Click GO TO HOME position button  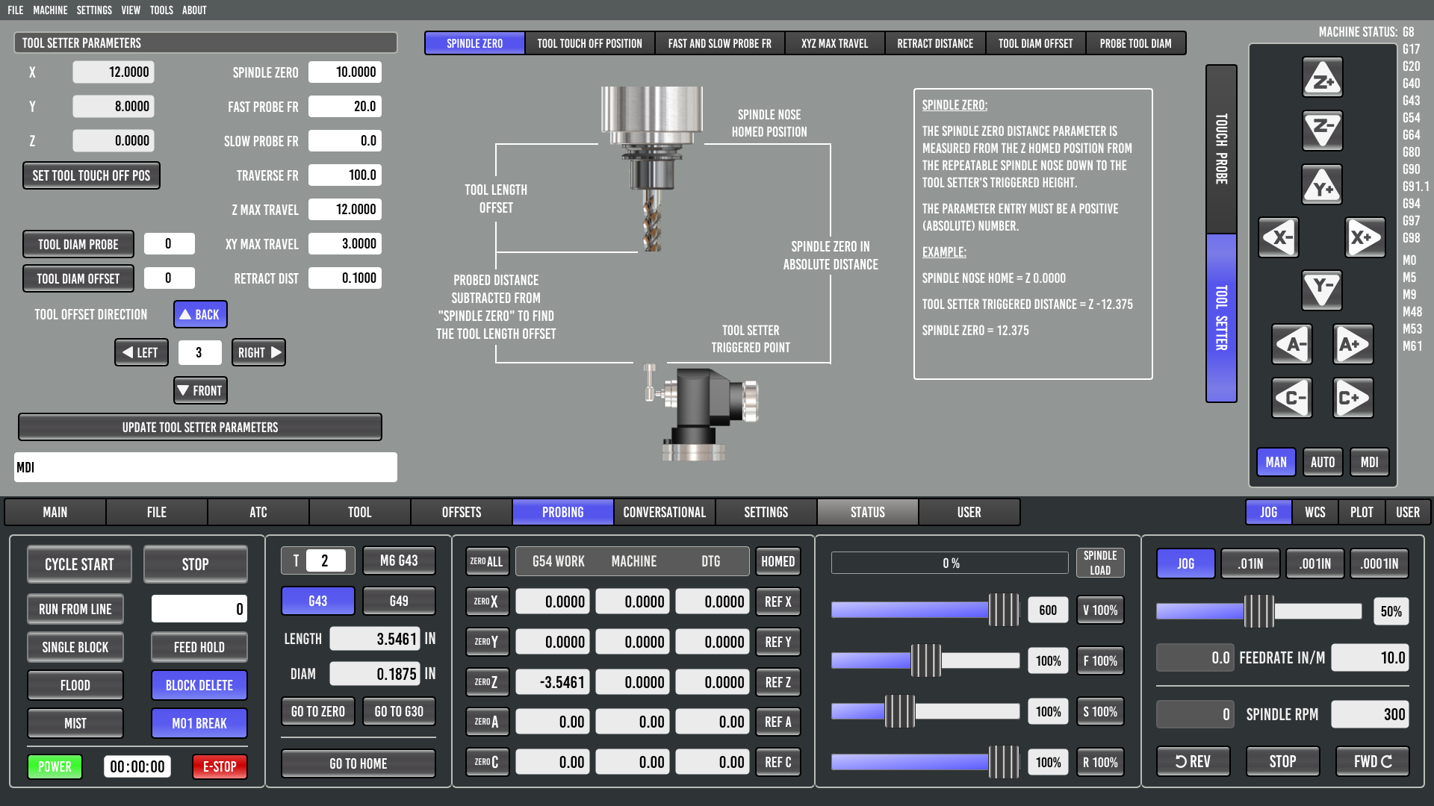[x=356, y=763]
